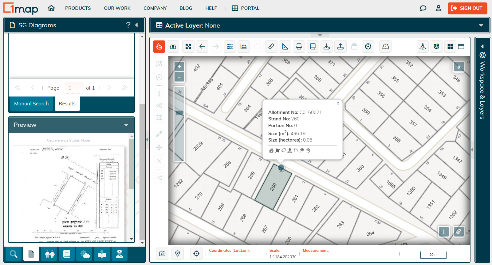Open the OUR WORK menu
The width and height of the screenshot is (492, 265).
(x=117, y=8)
